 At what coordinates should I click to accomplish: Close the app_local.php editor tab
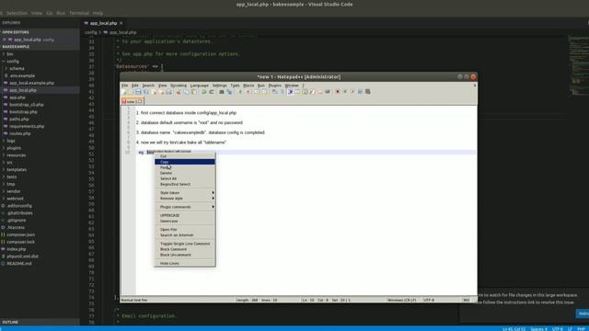point(121,23)
